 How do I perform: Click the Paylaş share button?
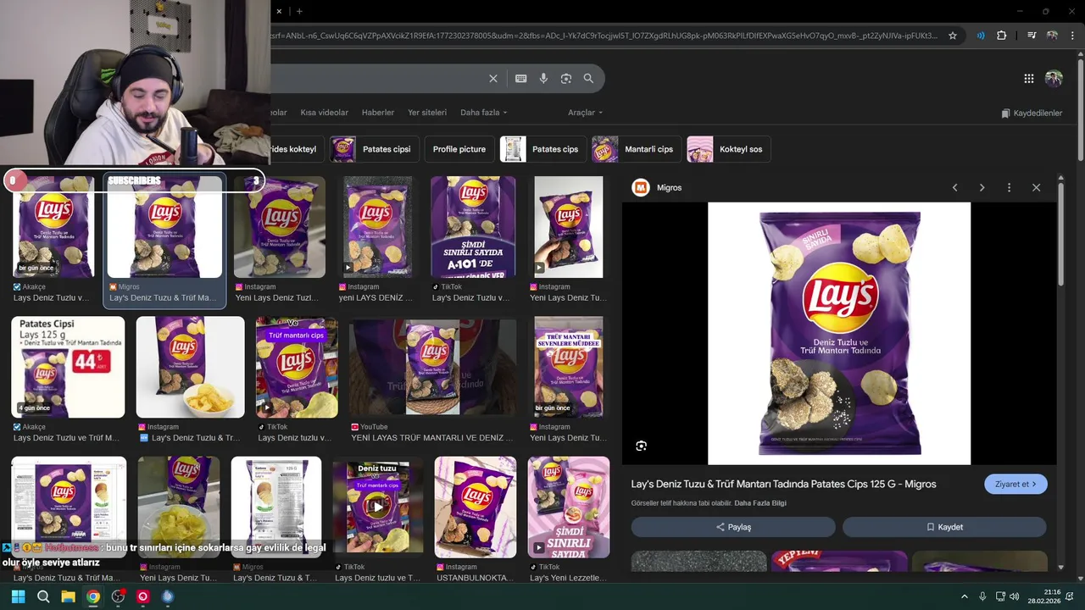pyautogui.click(x=732, y=527)
